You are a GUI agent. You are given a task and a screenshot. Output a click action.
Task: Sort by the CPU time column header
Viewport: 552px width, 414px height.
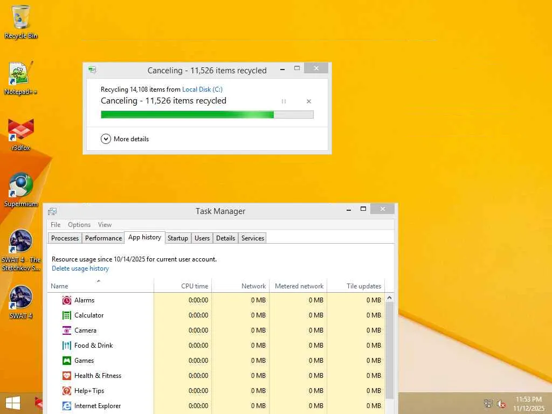click(183, 286)
